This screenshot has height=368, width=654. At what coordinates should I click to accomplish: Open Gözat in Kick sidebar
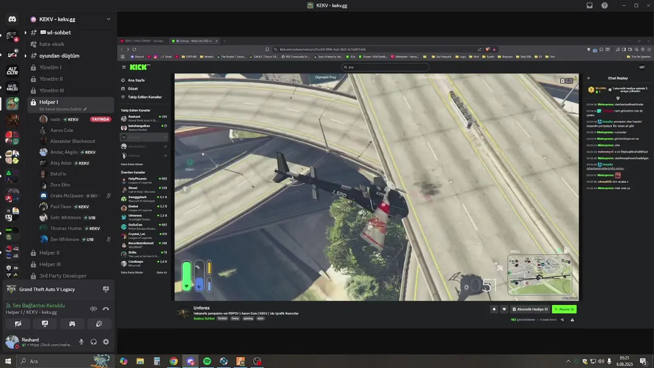coord(130,88)
